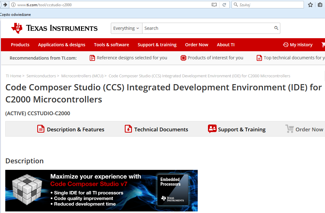Click the browser forward arrow button

tap(5, 5)
